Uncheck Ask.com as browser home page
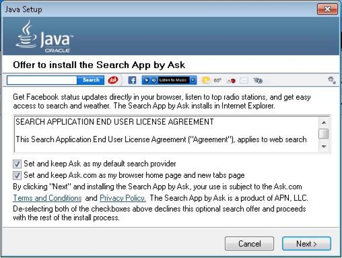This screenshot has width=342, height=258. pos(17,175)
